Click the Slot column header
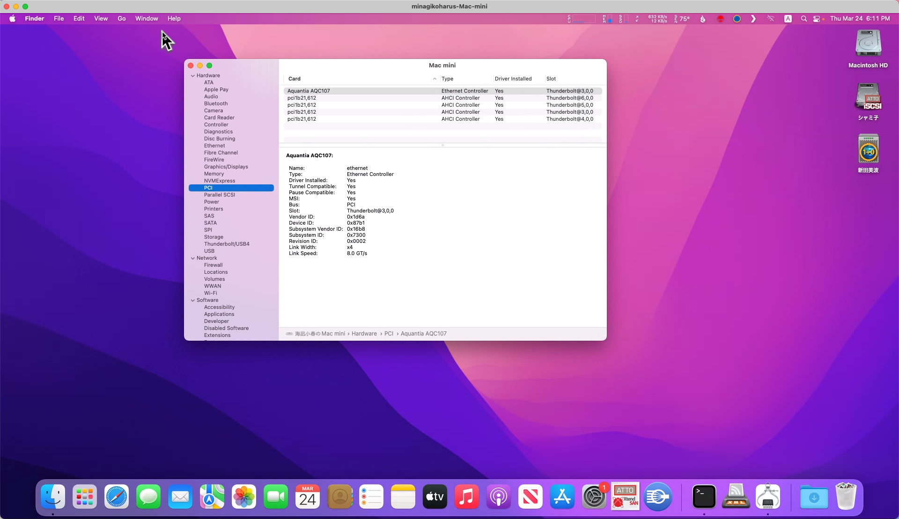This screenshot has height=519, width=899. [x=551, y=79]
